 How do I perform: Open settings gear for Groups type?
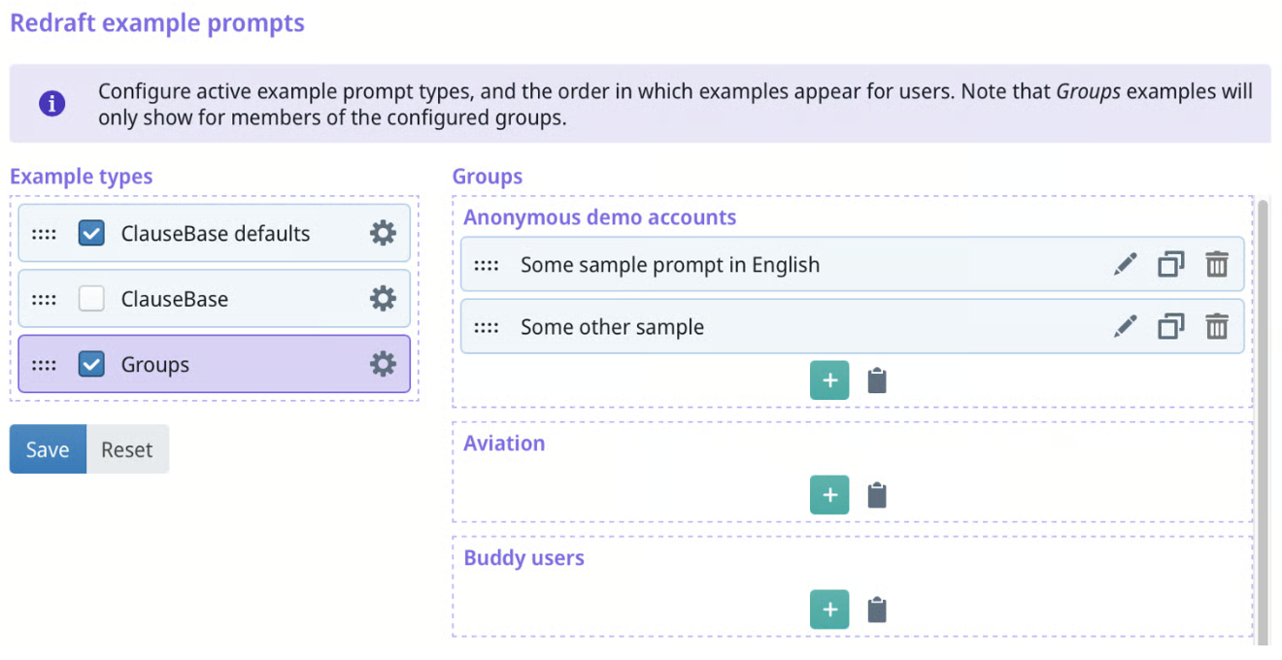pos(384,364)
